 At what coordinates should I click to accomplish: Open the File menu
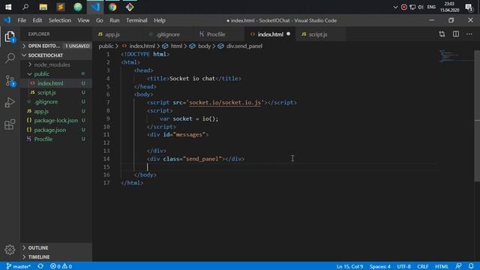click(x=22, y=20)
